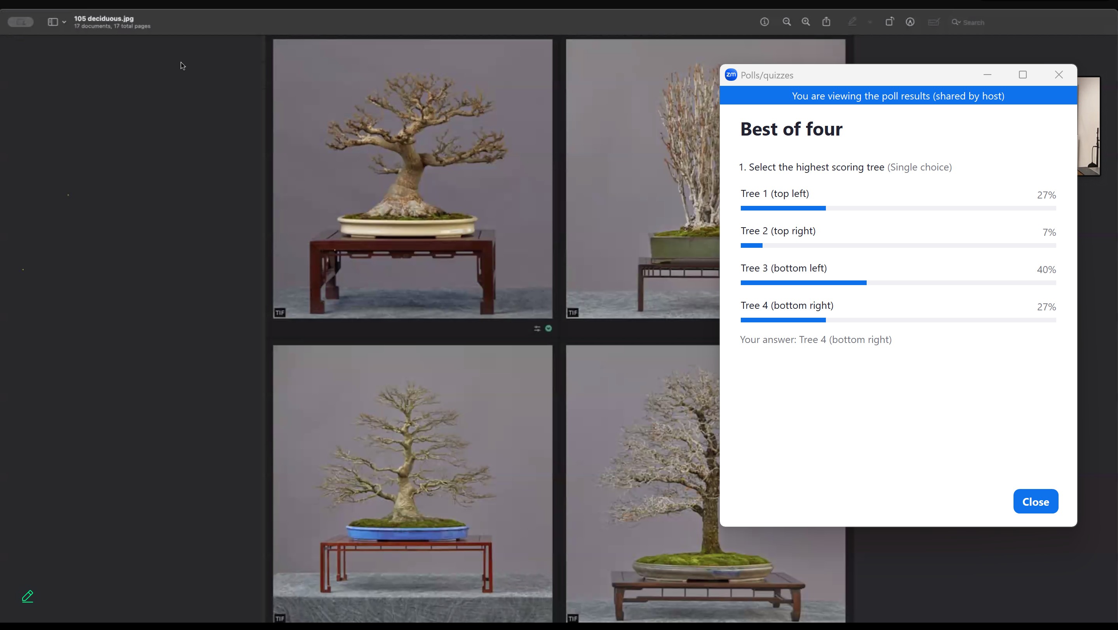Select the highlight pen icon
The image size is (1118, 630).
click(852, 22)
